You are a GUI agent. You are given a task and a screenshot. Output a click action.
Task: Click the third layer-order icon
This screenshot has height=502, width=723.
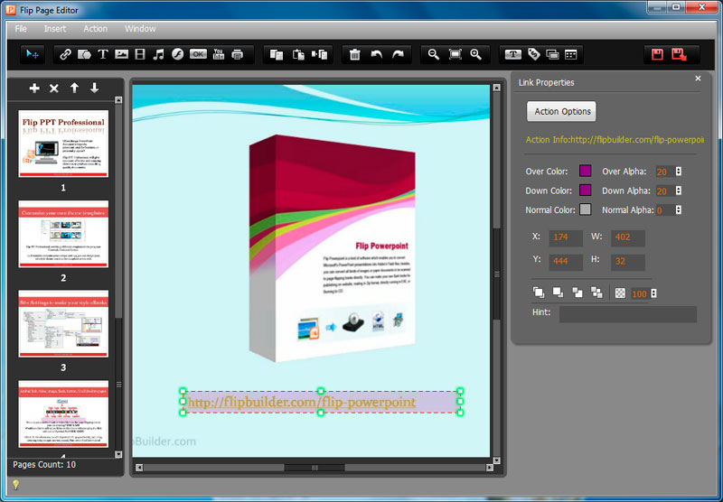(577, 293)
